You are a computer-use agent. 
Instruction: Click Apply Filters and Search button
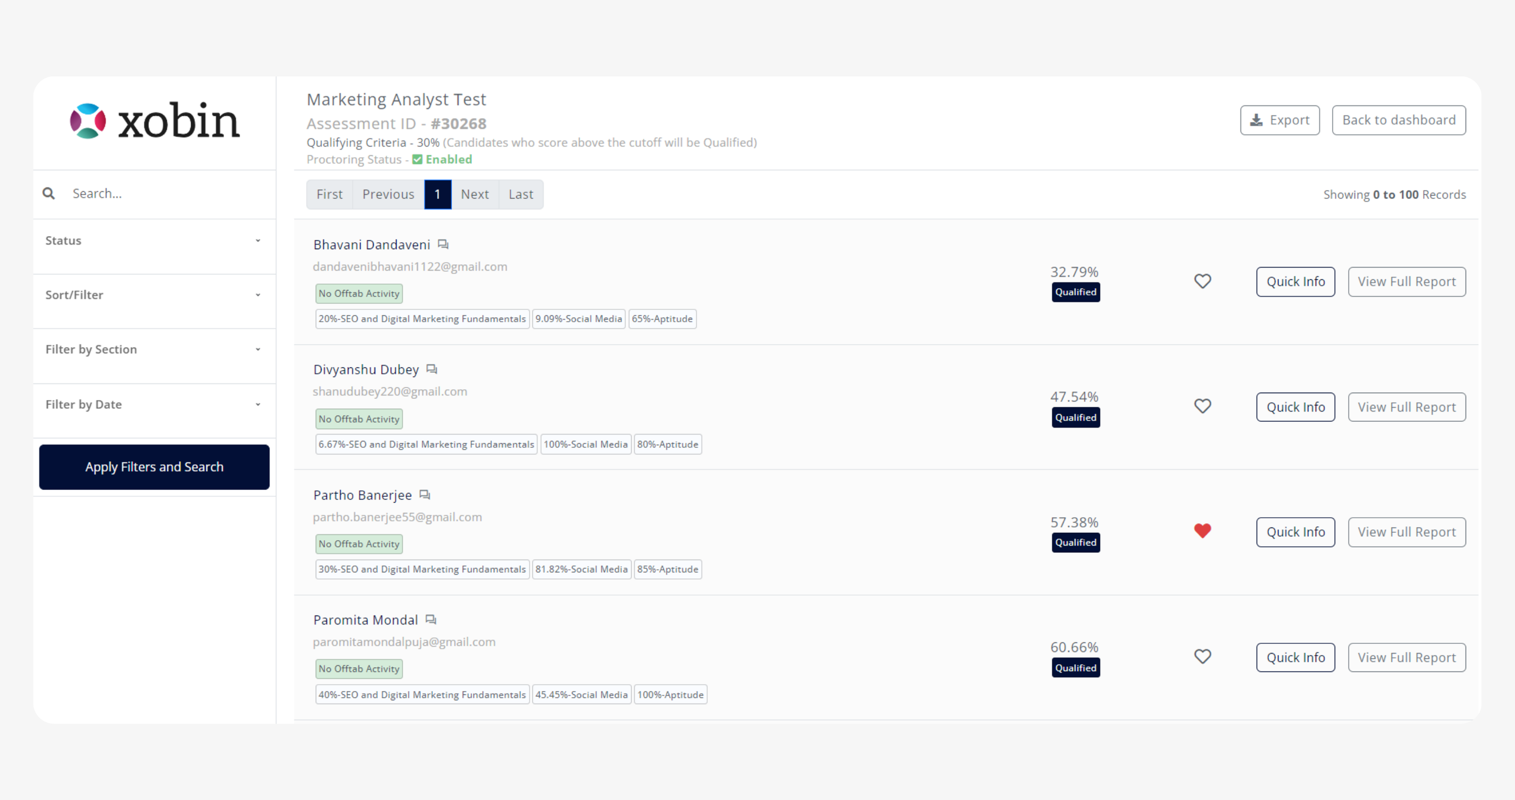tap(154, 467)
